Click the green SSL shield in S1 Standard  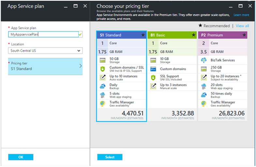click(x=102, y=69)
